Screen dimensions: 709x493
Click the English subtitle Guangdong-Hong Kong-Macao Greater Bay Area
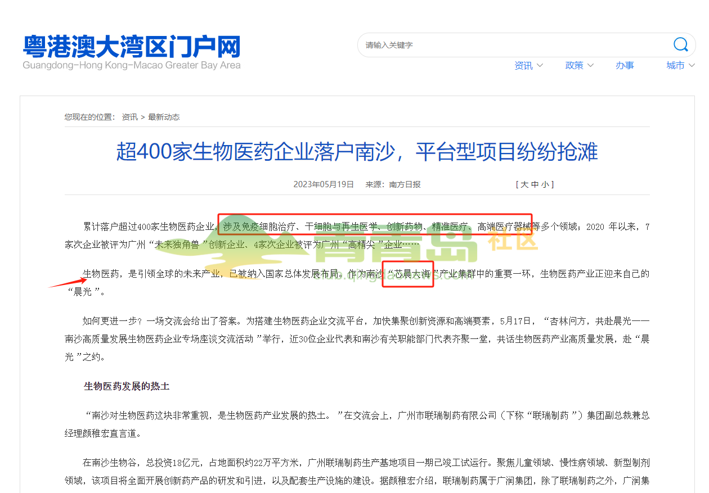pyautogui.click(x=132, y=65)
